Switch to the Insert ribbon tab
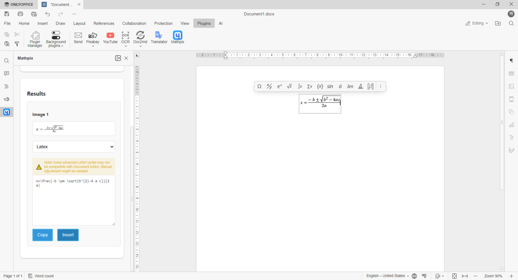Image resolution: width=518 pixels, height=280 pixels. [42, 23]
